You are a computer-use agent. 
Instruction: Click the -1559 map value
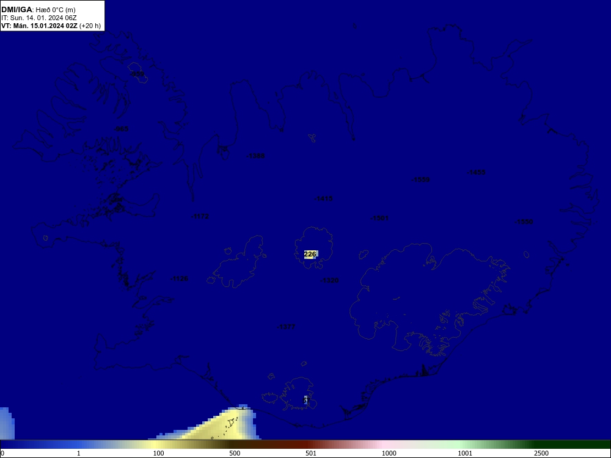point(420,180)
